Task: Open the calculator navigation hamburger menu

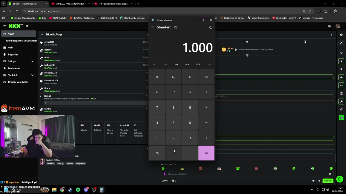Action: pos(153,27)
